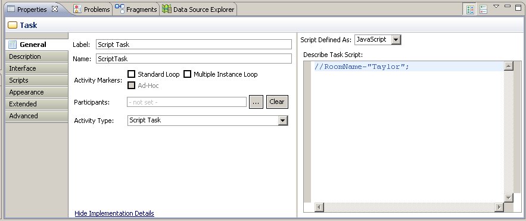
Task: Click the yellow Task icon
Action: point(13,25)
